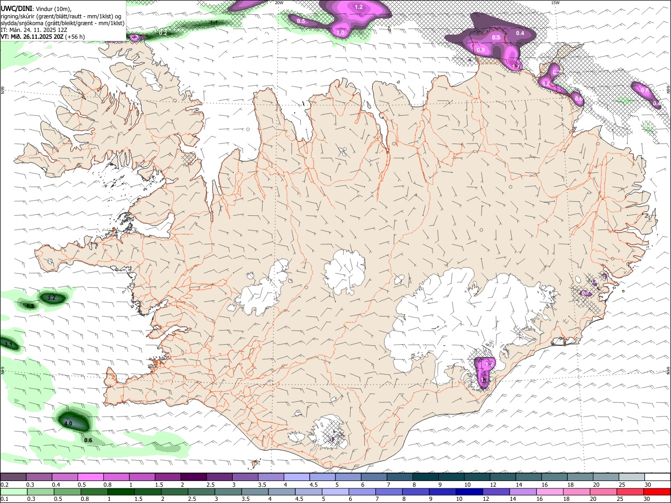Click the '0.1' label in the lower legend

pyautogui.click(x=5, y=499)
